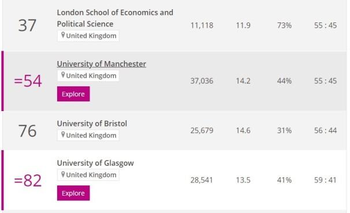Click the location pin icon under University of Manchester
This screenshot has width=350, height=213.
click(63, 75)
